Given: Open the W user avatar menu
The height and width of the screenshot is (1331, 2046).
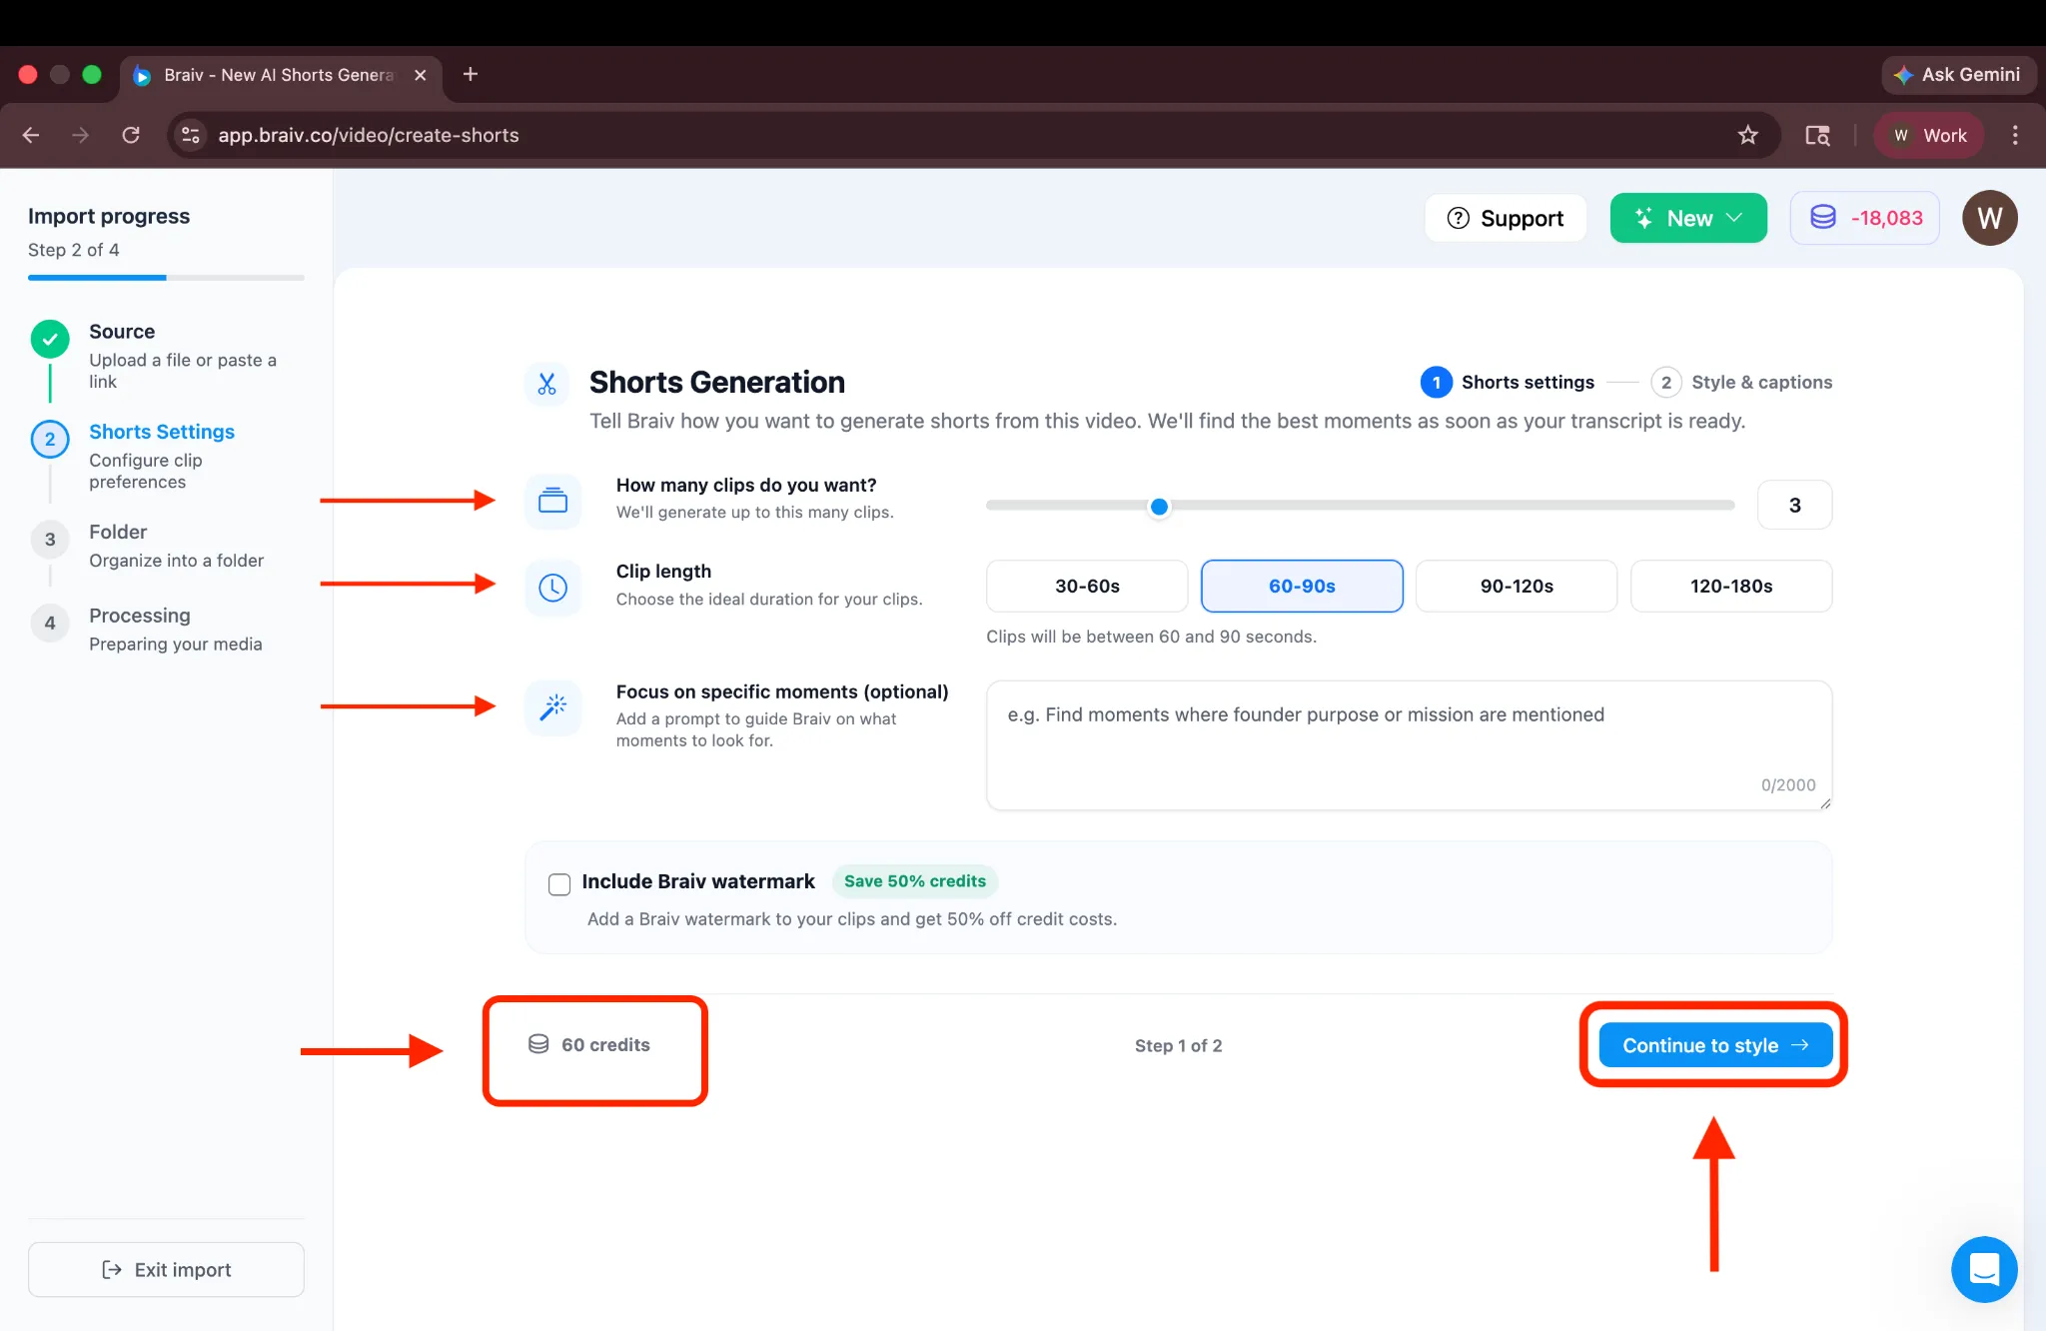Looking at the screenshot, I should pos(1989,218).
